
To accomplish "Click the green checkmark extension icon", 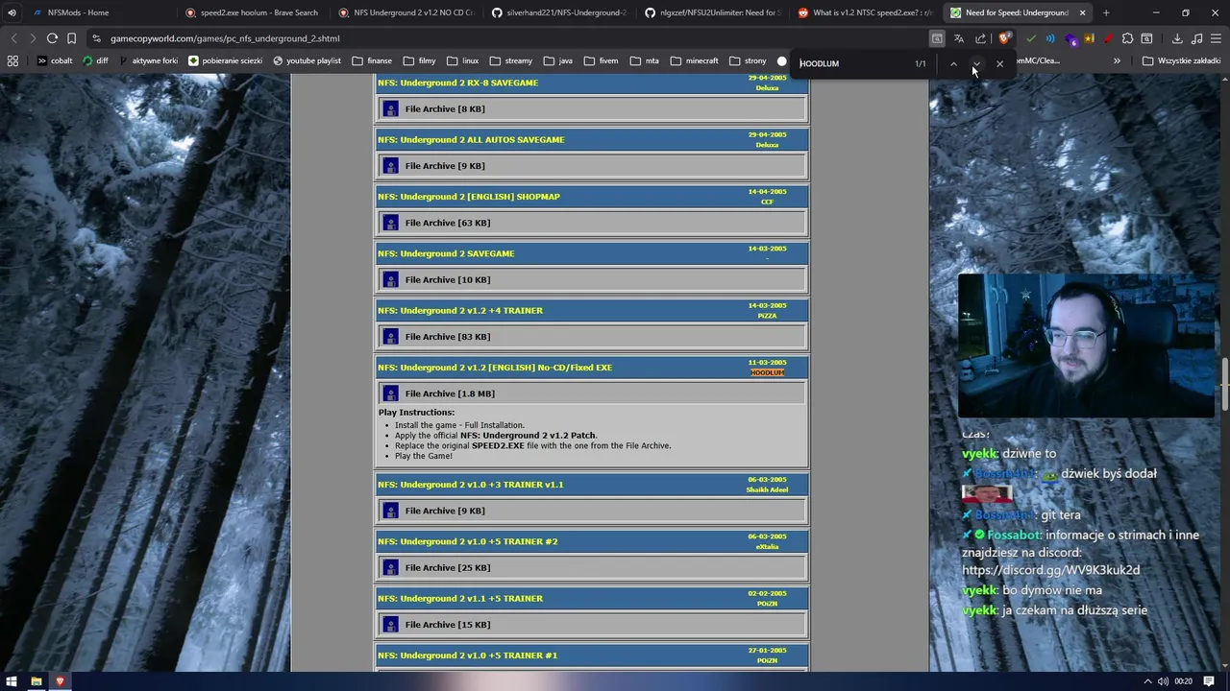I will pyautogui.click(x=1031, y=38).
